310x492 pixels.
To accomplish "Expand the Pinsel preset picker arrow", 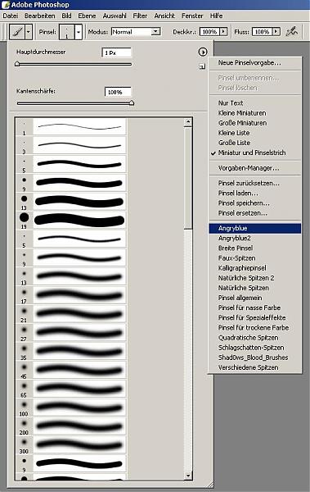I will (x=79, y=32).
